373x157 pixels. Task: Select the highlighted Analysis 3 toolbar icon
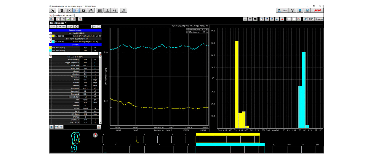tap(76, 11)
